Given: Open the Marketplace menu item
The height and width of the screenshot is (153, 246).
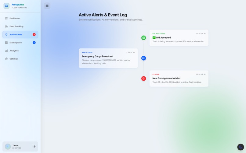Looking at the screenshot, I should point(20,43).
